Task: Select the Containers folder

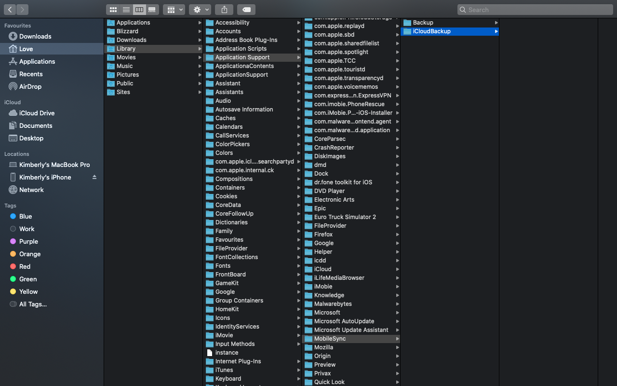Action: tap(253, 188)
